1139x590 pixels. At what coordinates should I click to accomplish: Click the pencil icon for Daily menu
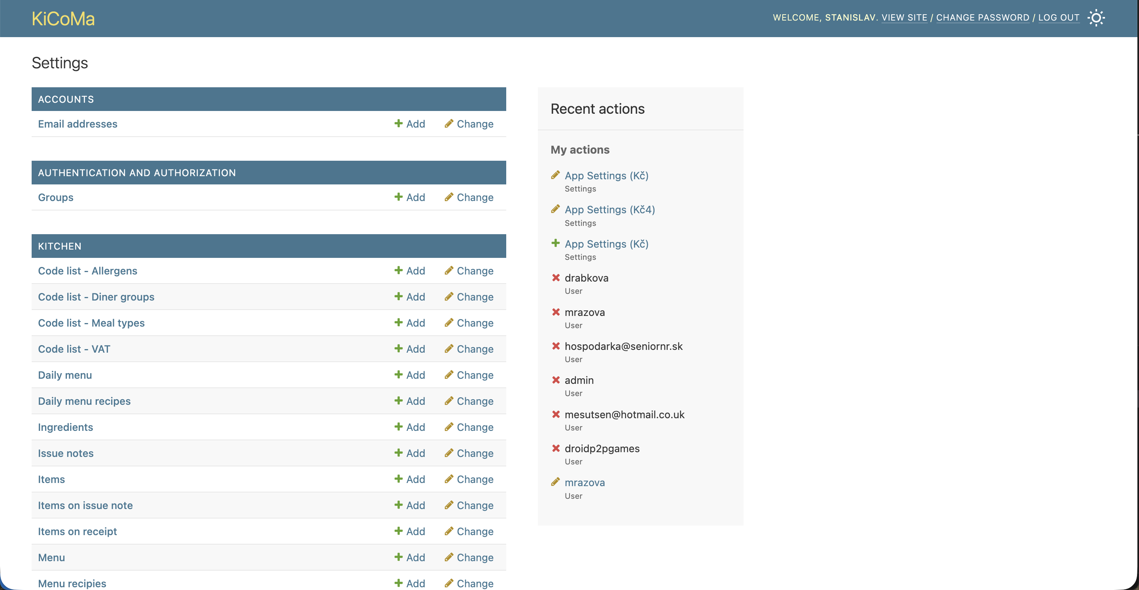click(448, 374)
